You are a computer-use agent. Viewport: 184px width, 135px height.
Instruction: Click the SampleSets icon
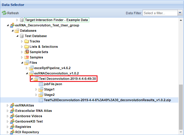27,52
